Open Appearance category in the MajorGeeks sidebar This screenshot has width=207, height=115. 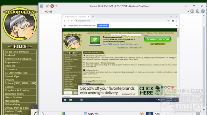pos(12,62)
